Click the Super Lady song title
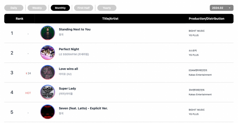 tap(68, 89)
